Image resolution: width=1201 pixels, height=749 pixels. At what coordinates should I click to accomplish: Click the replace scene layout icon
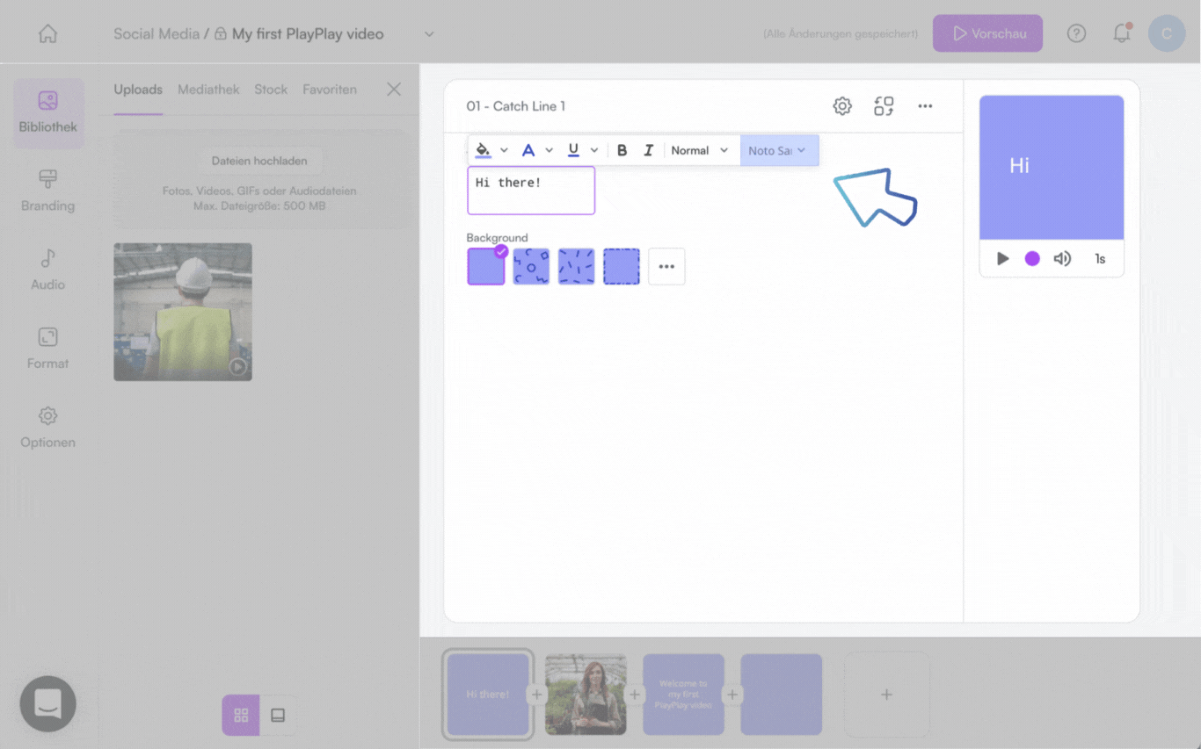tap(884, 106)
